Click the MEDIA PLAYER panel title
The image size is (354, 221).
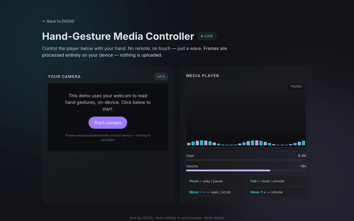[202, 76]
